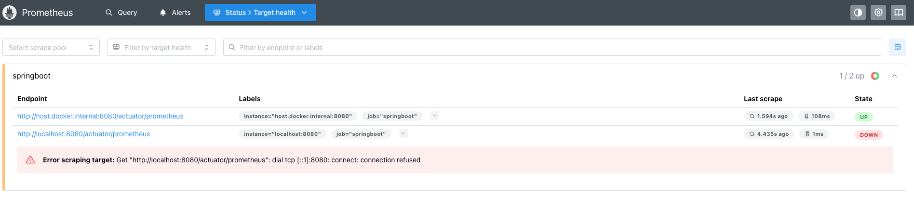Click job="springboot" badge in host.docker.internal row
This screenshot has height=197, width=914.
click(392, 116)
